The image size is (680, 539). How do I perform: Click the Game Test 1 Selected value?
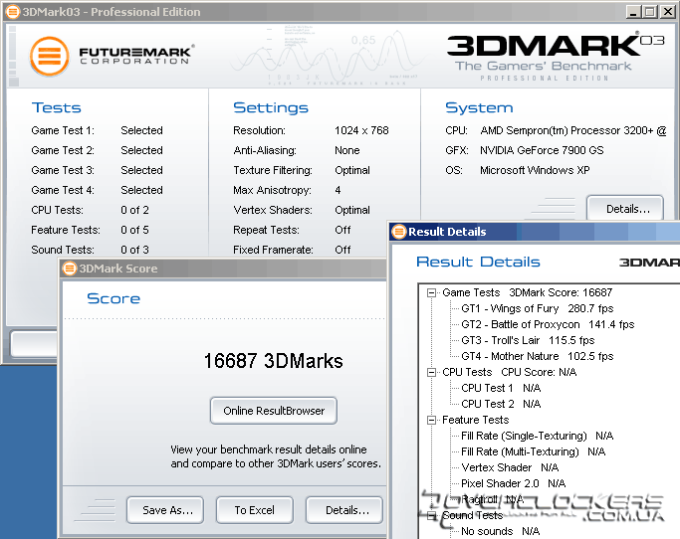click(141, 130)
